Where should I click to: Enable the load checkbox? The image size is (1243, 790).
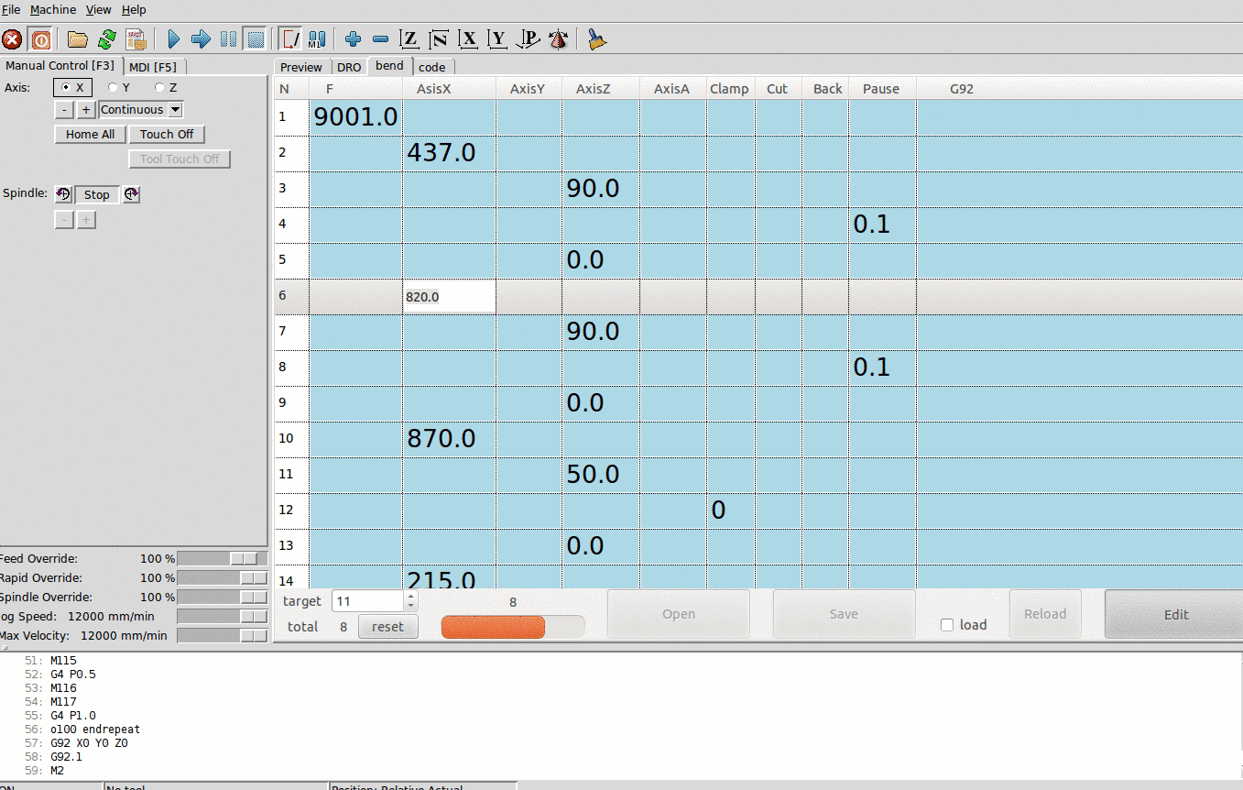point(947,625)
